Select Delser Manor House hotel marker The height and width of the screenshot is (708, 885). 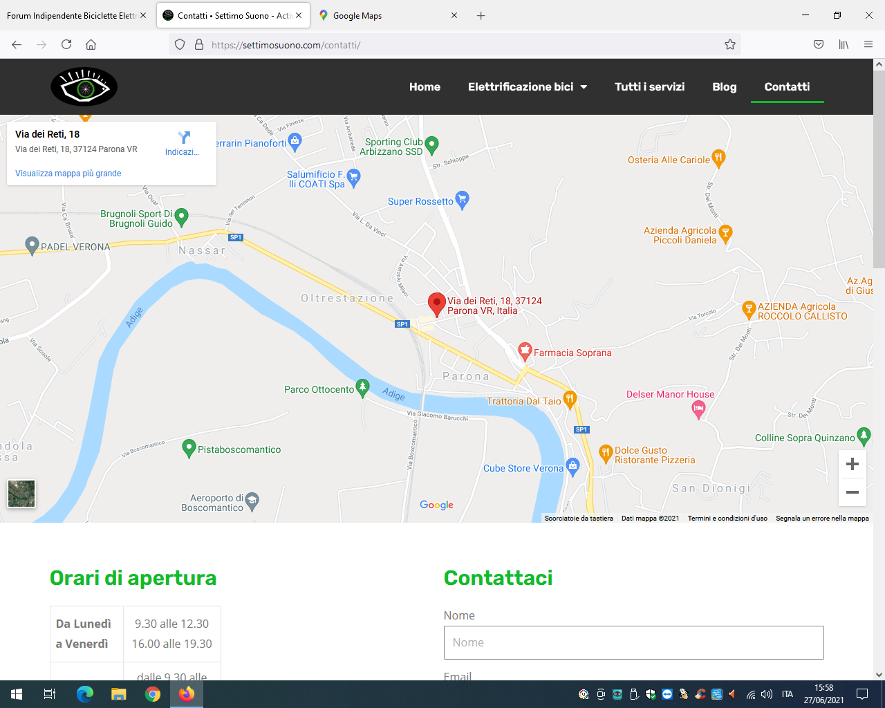click(x=698, y=410)
